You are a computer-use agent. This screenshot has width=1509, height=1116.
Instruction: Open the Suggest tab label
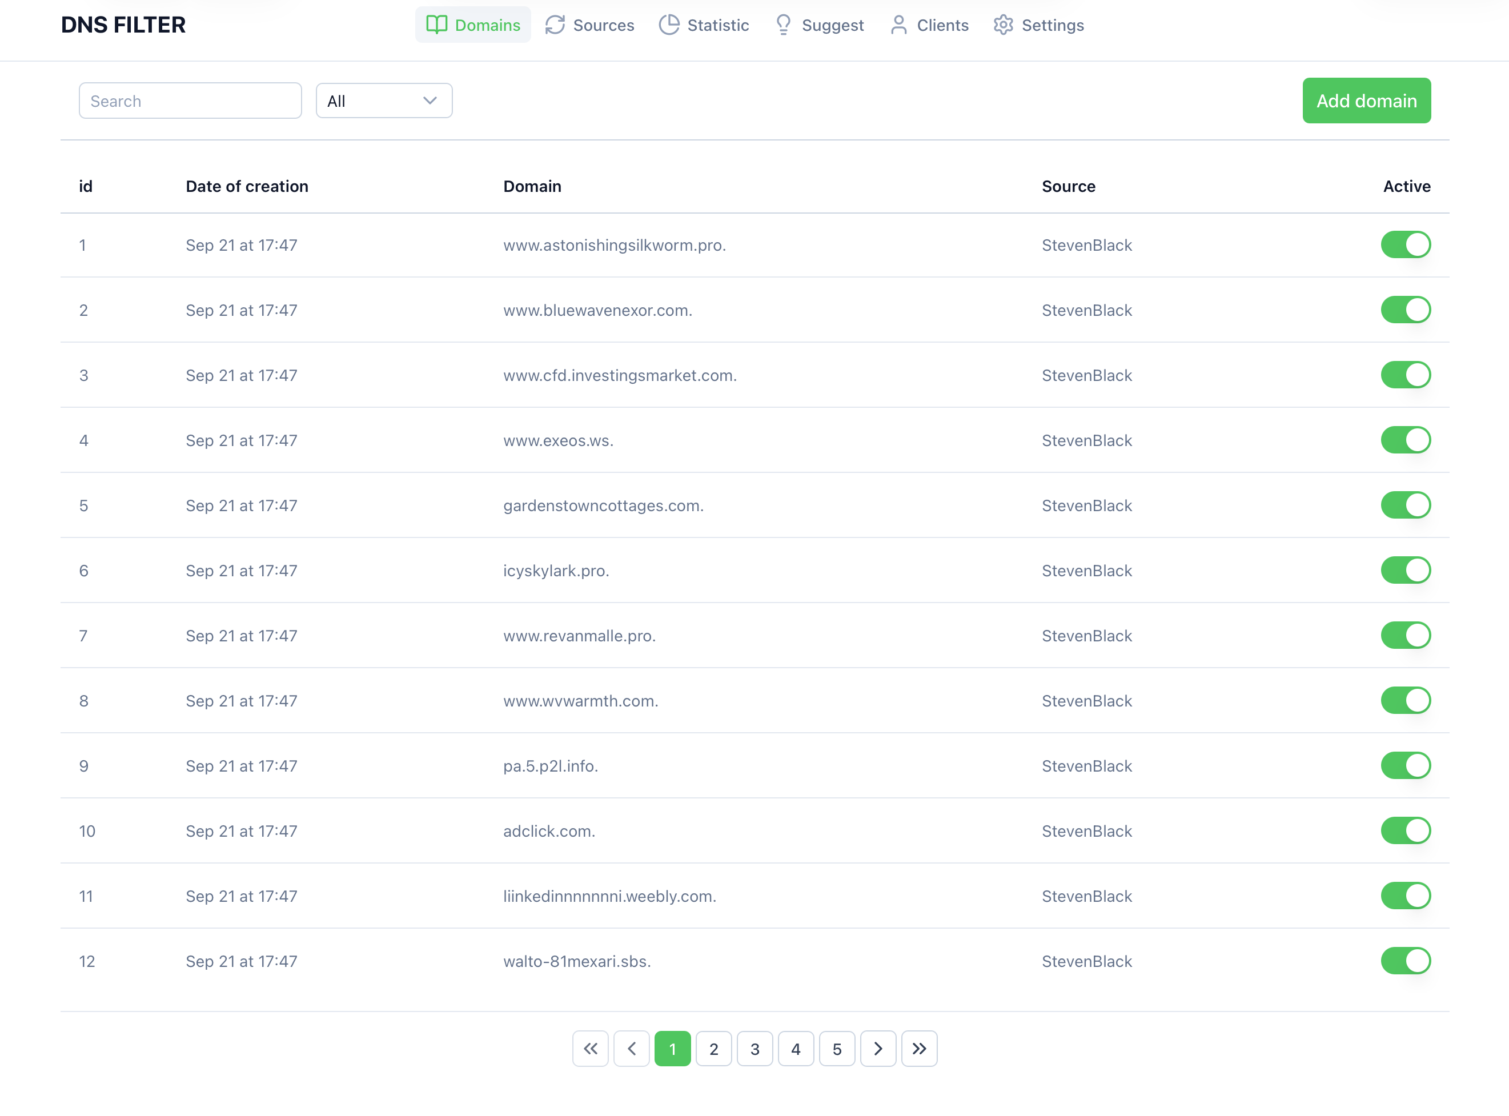click(833, 25)
